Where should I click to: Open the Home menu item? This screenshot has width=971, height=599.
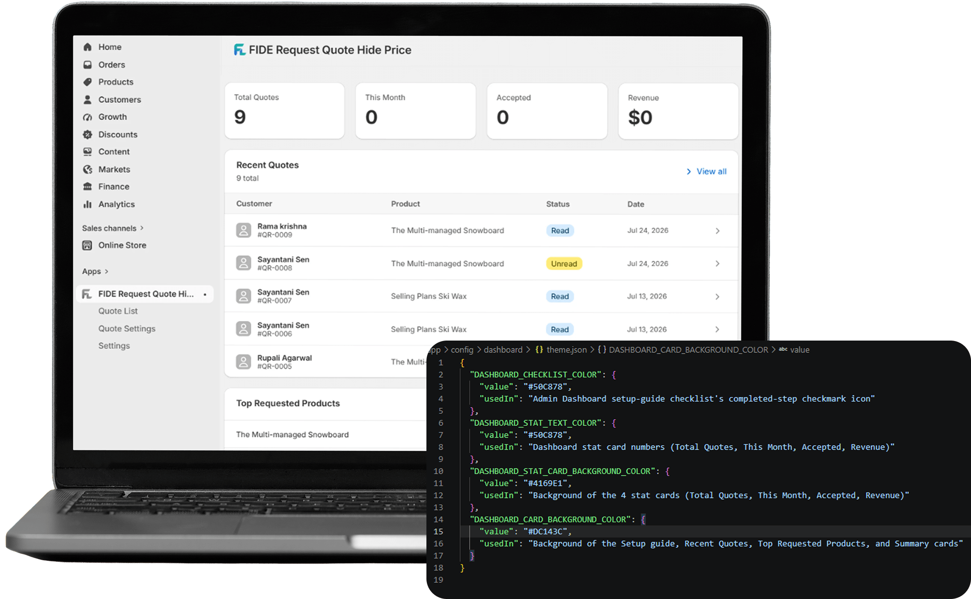coord(110,47)
